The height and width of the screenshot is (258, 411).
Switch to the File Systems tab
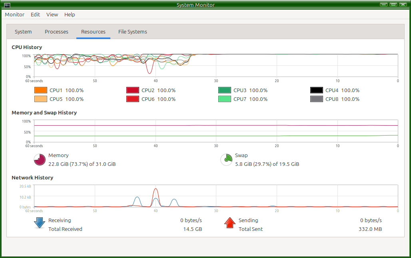tap(132, 32)
